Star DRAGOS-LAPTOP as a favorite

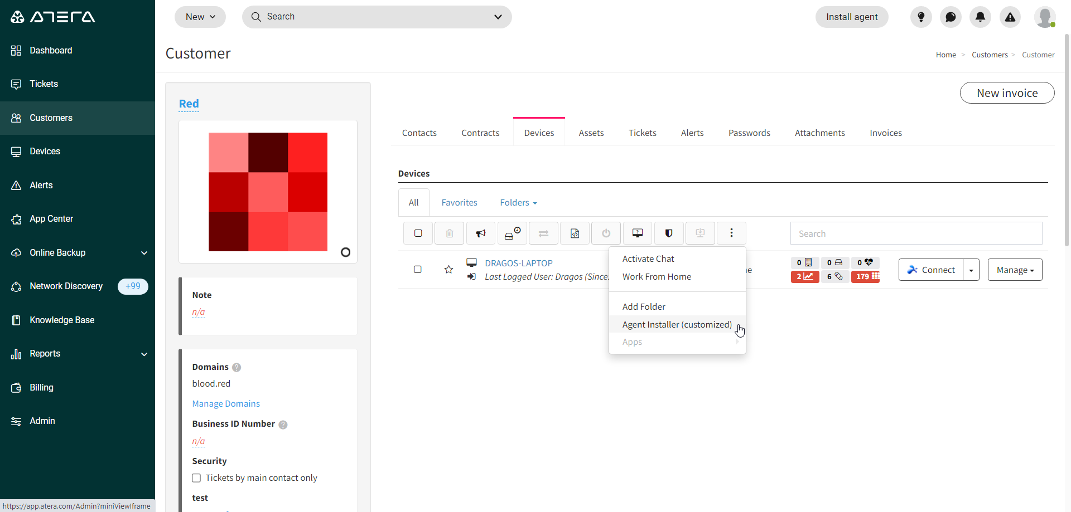click(448, 270)
